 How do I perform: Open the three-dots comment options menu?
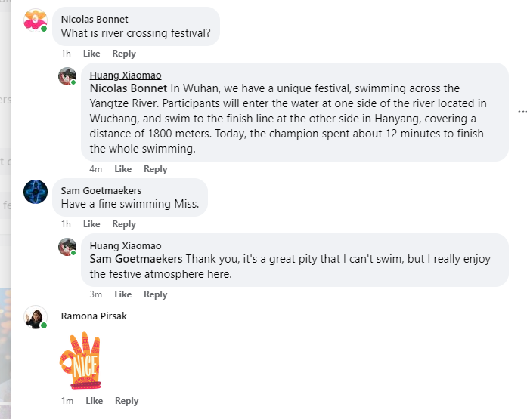click(x=521, y=111)
